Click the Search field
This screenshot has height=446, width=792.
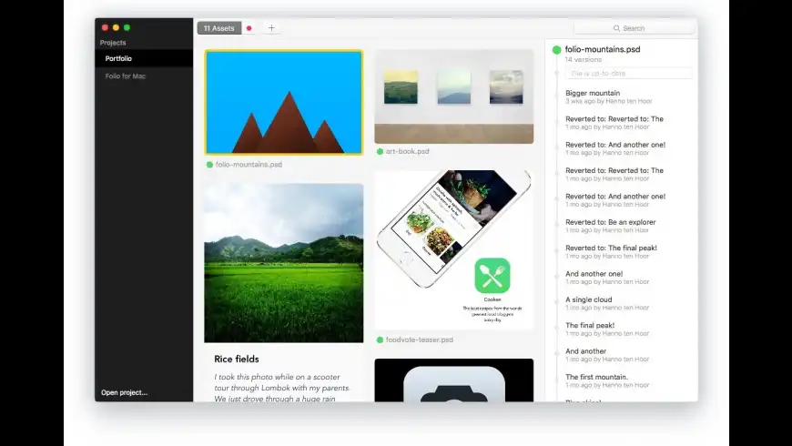(x=634, y=28)
